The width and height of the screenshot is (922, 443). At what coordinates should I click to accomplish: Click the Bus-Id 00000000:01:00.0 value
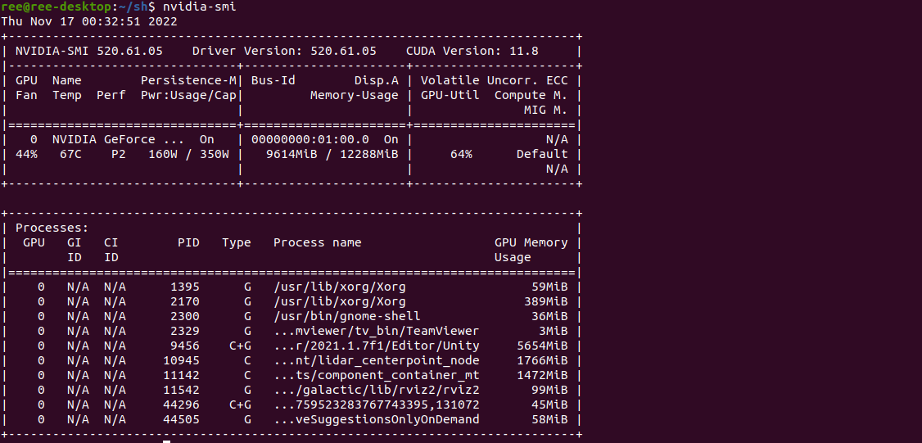click(x=310, y=139)
